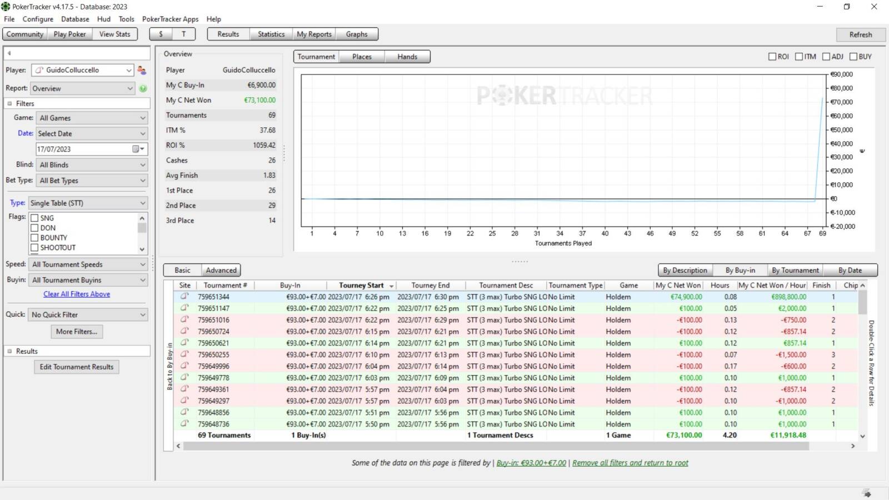Click site icon for tournament 759648736

[184, 423]
